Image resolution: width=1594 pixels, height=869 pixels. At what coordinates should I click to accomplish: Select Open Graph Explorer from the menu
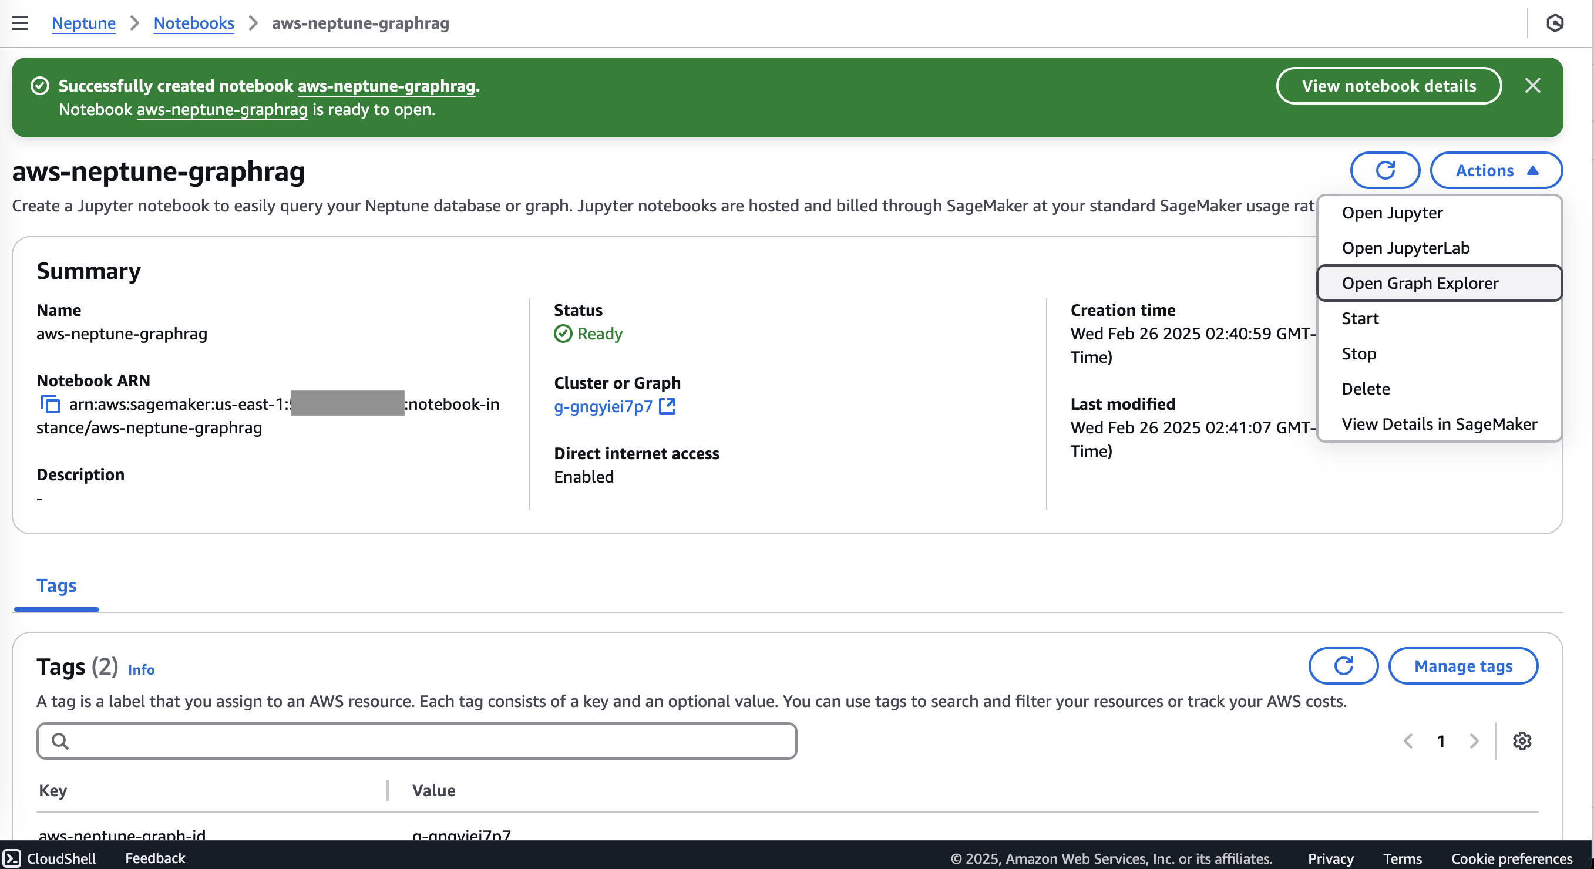1420,282
